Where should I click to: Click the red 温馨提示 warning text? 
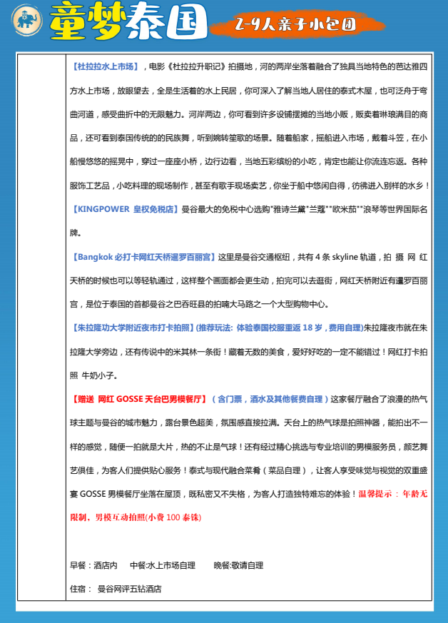point(393,494)
